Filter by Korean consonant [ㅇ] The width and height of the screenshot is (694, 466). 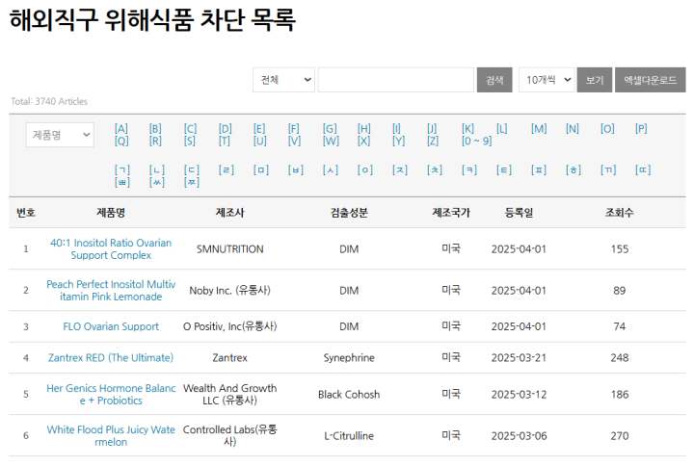click(365, 169)
